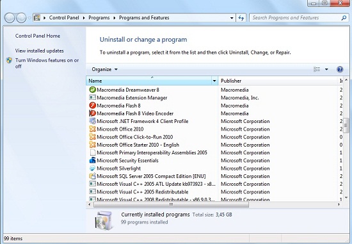Click the vertical scroll up arrow
The width and height of the screenshot is (352, 244).
click(346, 80)
